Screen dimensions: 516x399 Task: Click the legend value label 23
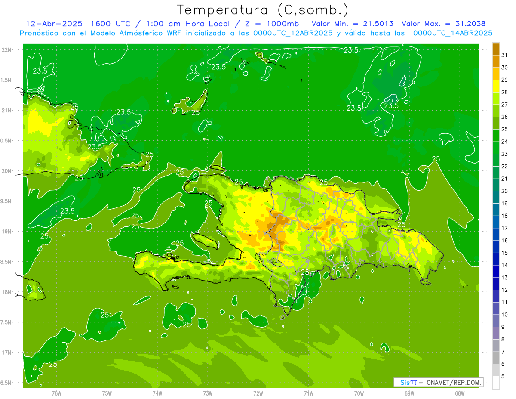click(505, 154)
